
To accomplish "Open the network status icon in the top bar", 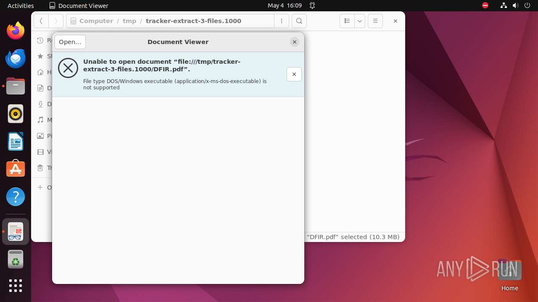I will [x=504, y=5].
